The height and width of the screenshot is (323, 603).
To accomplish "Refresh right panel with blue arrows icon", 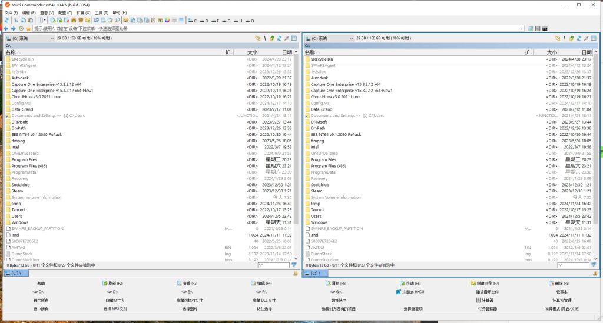I will click(x=579, y=38).
